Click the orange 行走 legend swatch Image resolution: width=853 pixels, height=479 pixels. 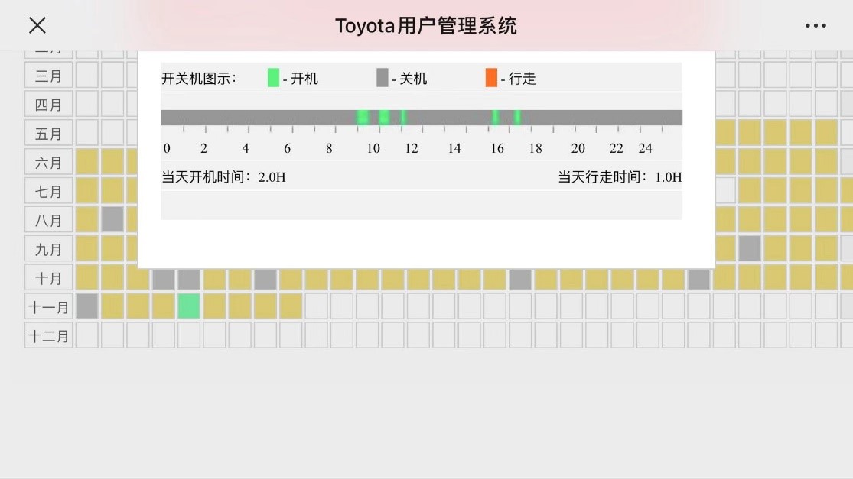pyautogui.click(x=491, y=78)
